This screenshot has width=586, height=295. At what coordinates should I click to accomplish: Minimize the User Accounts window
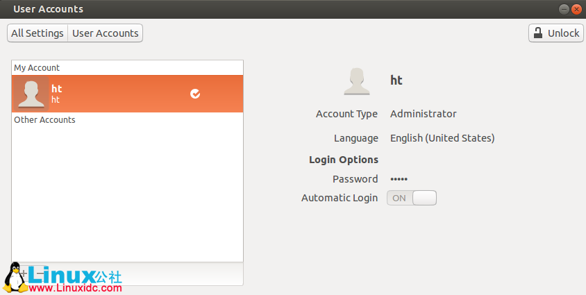(564, 9)
